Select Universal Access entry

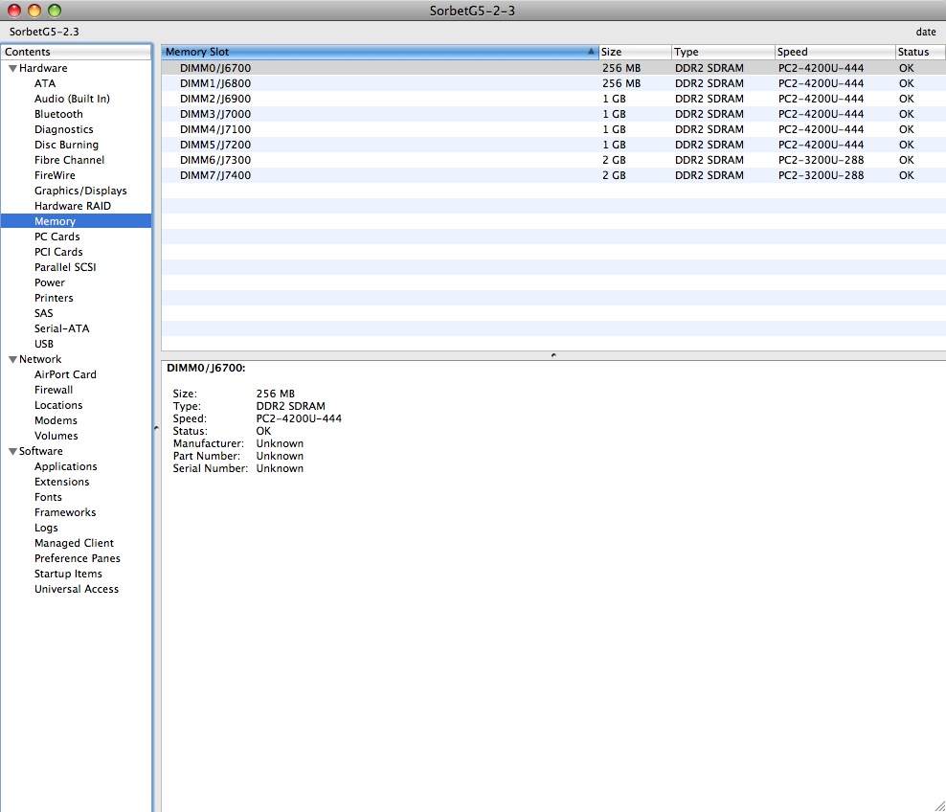77,590
